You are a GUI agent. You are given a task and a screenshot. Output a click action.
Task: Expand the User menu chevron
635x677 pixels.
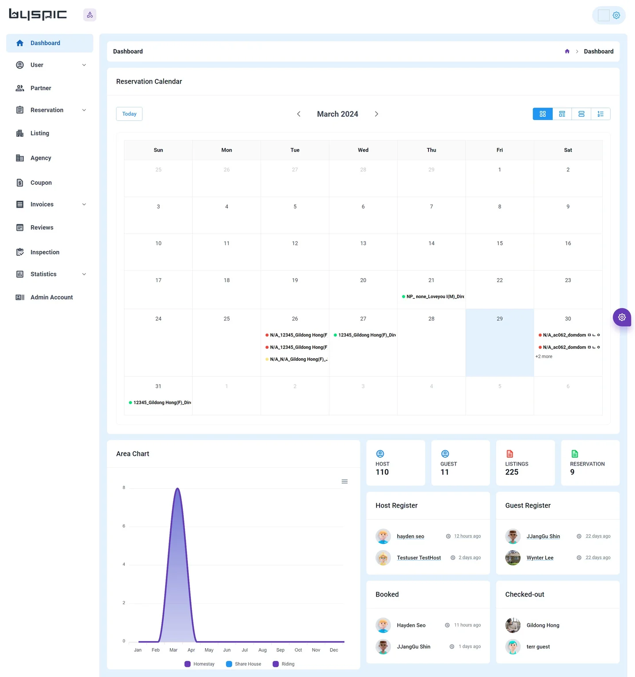(x=84, y=65)
